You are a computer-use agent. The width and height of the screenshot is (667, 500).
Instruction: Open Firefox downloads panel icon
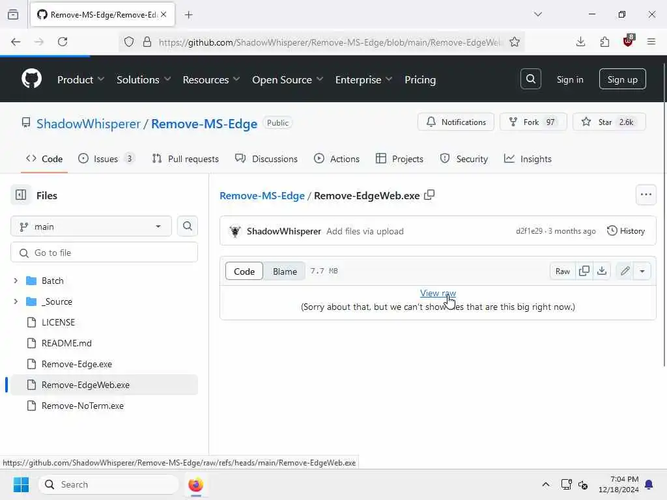click(580, 42)
